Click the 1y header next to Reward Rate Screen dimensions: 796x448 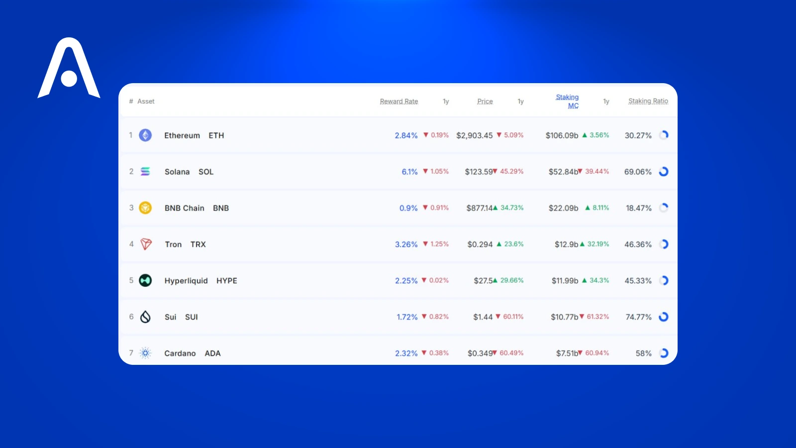click(445, 101)
